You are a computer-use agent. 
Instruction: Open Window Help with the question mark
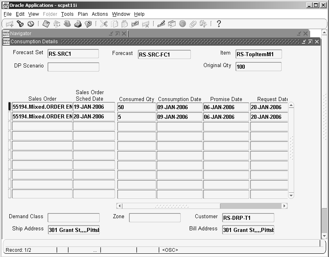click(x=219, y=24)
